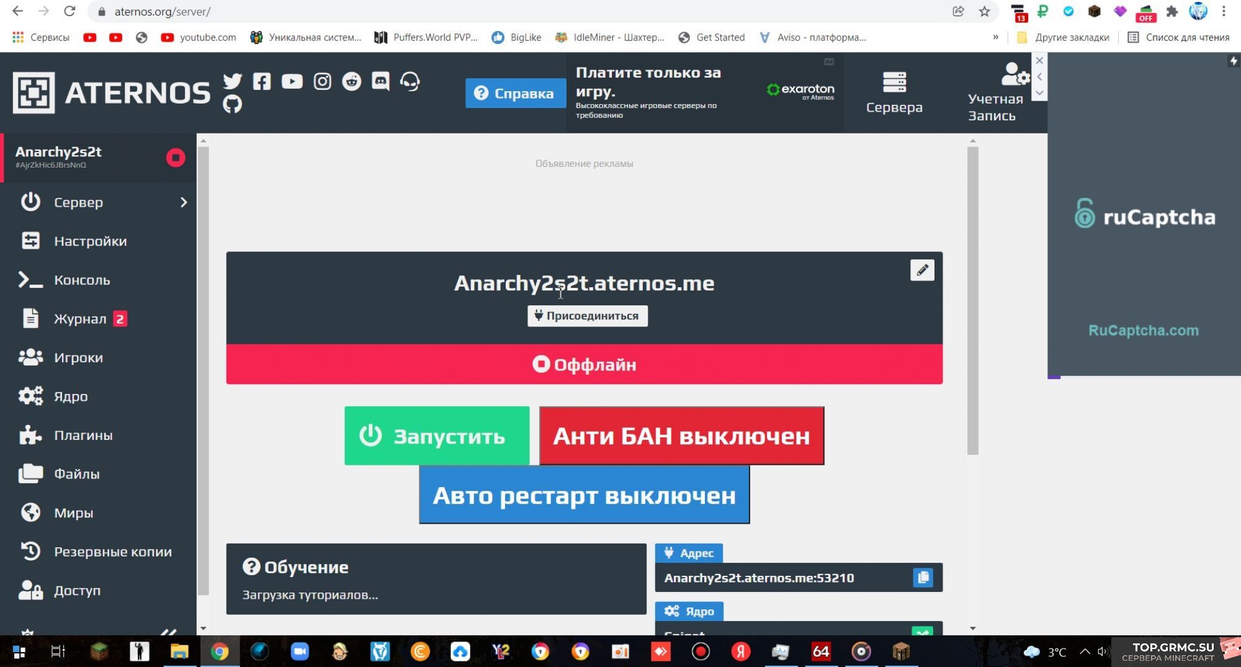Viewport: 1241px width, 667px height.
Task: Toggle the Авто рестарт выключен button
Action: (x=584, y=495)
